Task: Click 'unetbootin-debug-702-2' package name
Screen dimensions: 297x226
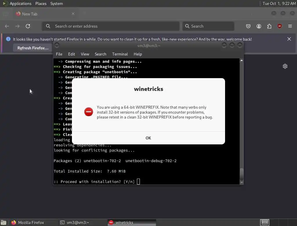Action: click(151, 161)
